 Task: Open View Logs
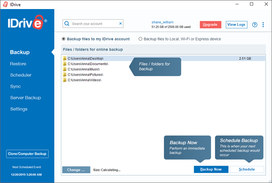[236, 24]
